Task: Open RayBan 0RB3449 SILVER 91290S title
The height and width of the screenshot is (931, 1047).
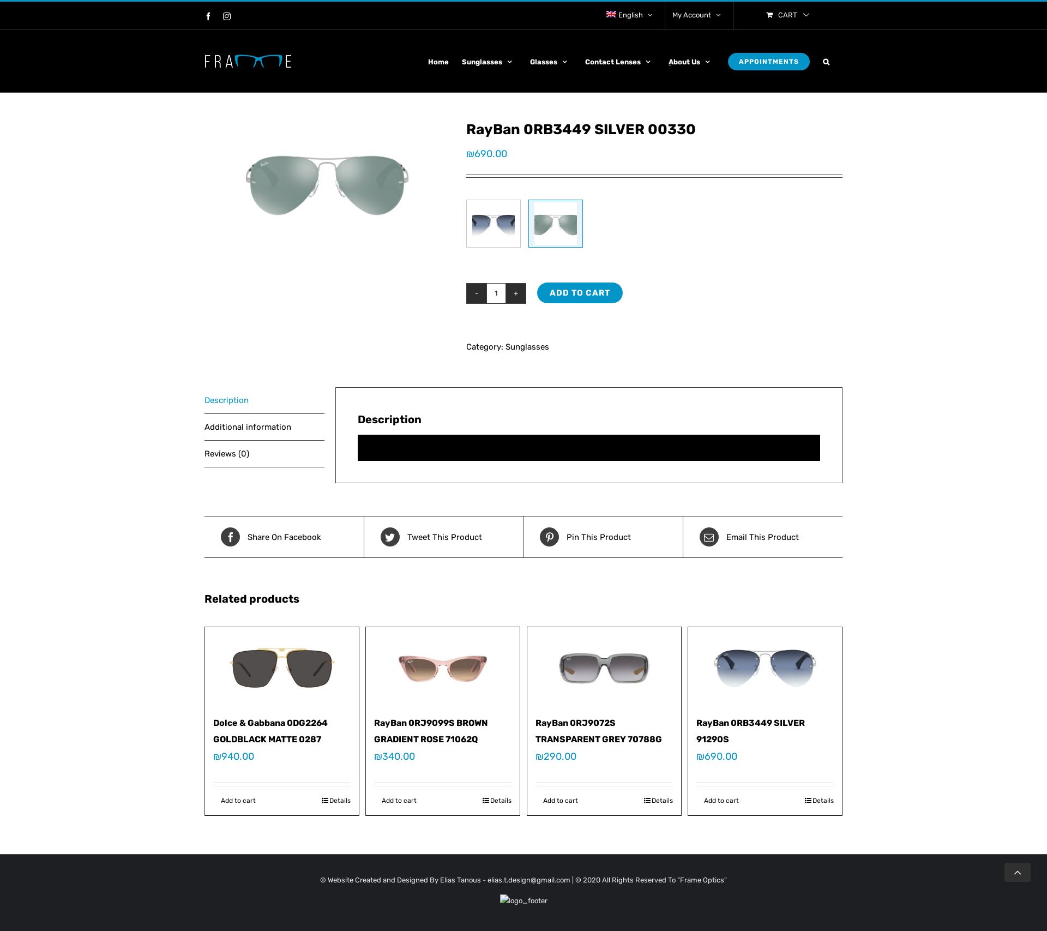Action: (751, 731)
